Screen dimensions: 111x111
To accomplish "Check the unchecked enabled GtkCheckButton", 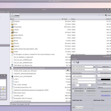I will [x=73, y=91].
